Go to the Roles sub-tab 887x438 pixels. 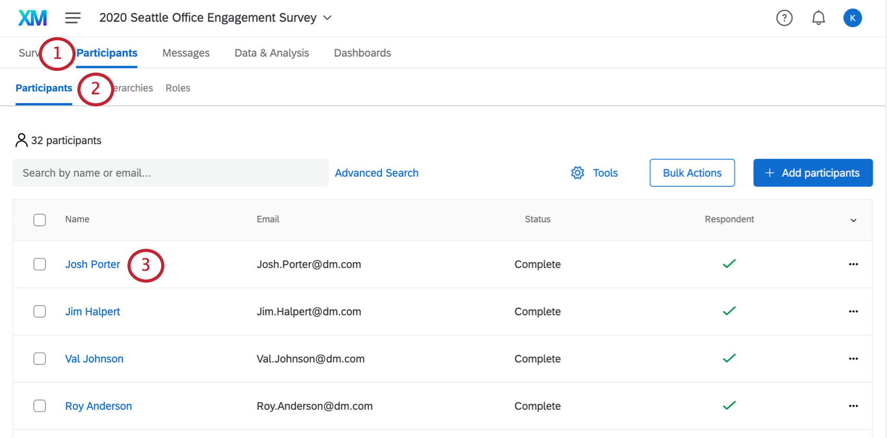tap(178, 88)
